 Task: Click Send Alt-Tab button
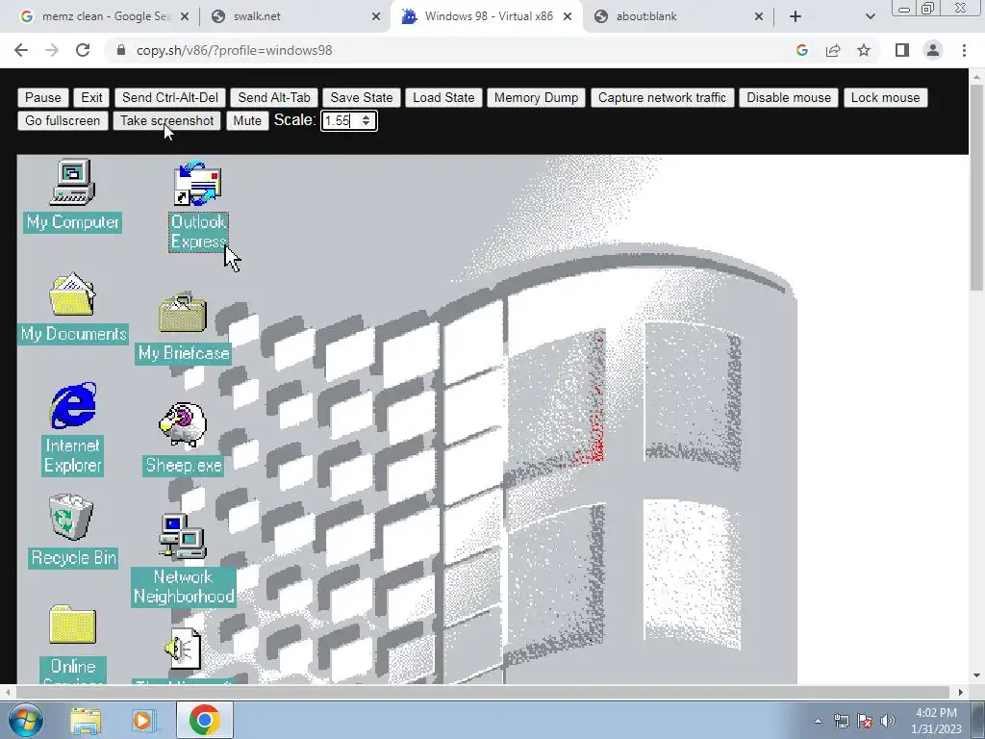274,97
